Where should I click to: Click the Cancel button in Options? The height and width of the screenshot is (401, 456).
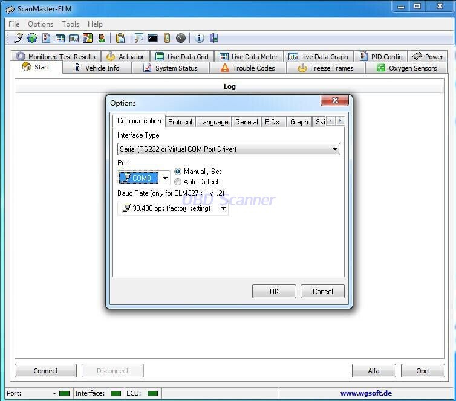pyautogui.click(x=322, y=292)
